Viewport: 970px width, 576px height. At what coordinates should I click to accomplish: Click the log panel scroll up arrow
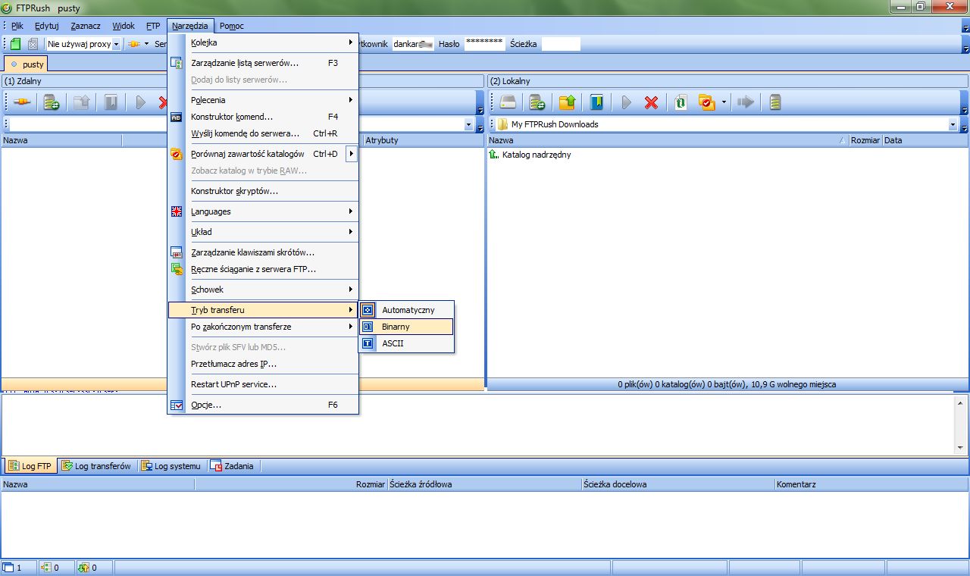point(962,403)
